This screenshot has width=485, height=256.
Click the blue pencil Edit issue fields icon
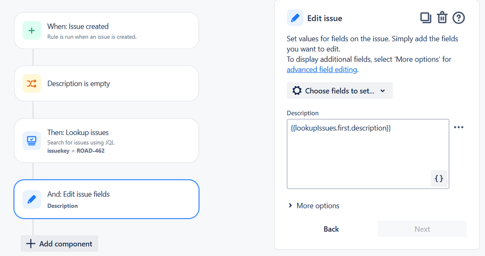32,199
